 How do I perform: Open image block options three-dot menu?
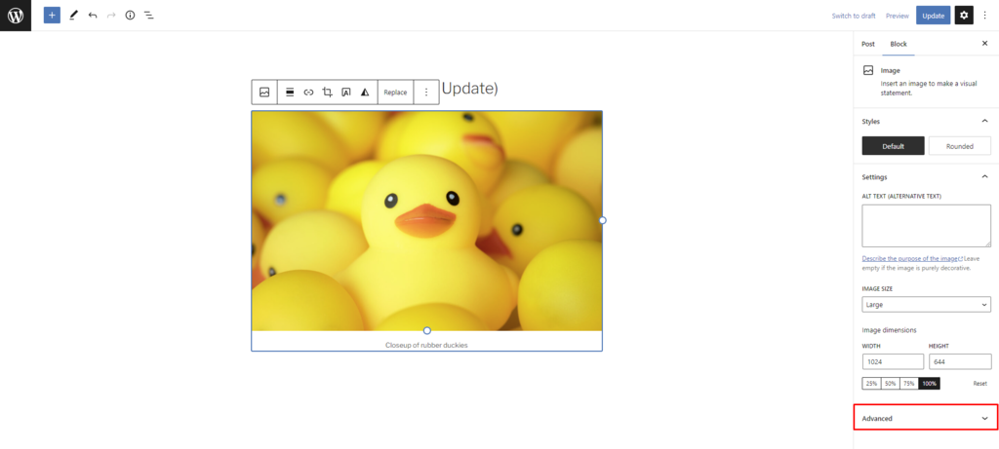[425, 93]
